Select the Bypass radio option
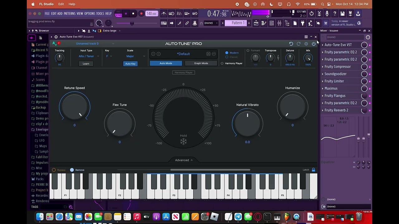 tap(54, 170)
